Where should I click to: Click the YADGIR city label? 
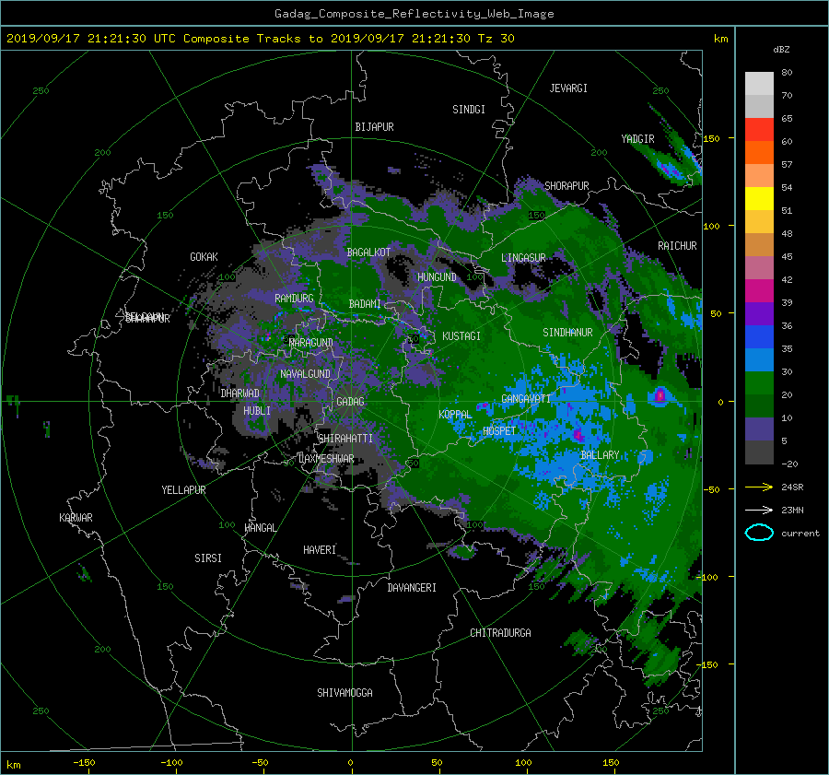(637, 138)
